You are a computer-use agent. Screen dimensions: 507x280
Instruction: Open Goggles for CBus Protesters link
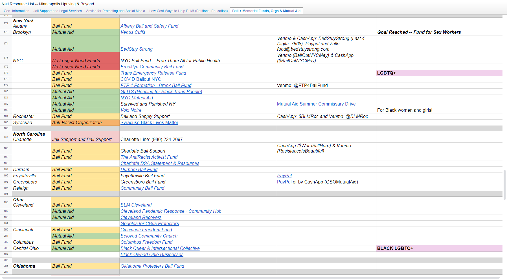pos(150,224)
